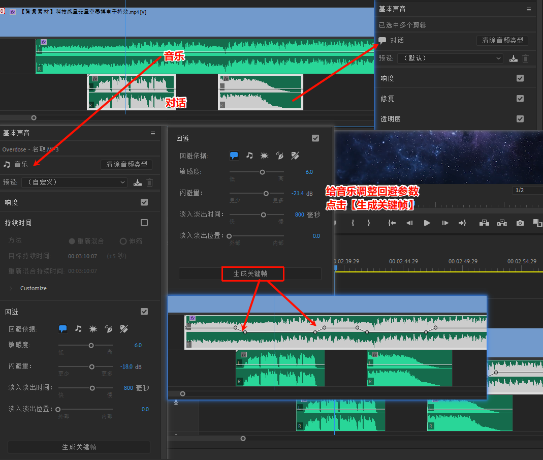Enable the 持续时间 checkbox

(x=144, y=223)
